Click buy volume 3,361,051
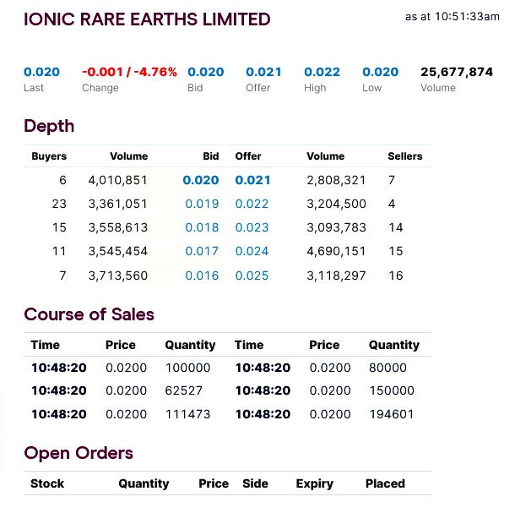This screenshot has height=524, width=515. click(118, 205)
